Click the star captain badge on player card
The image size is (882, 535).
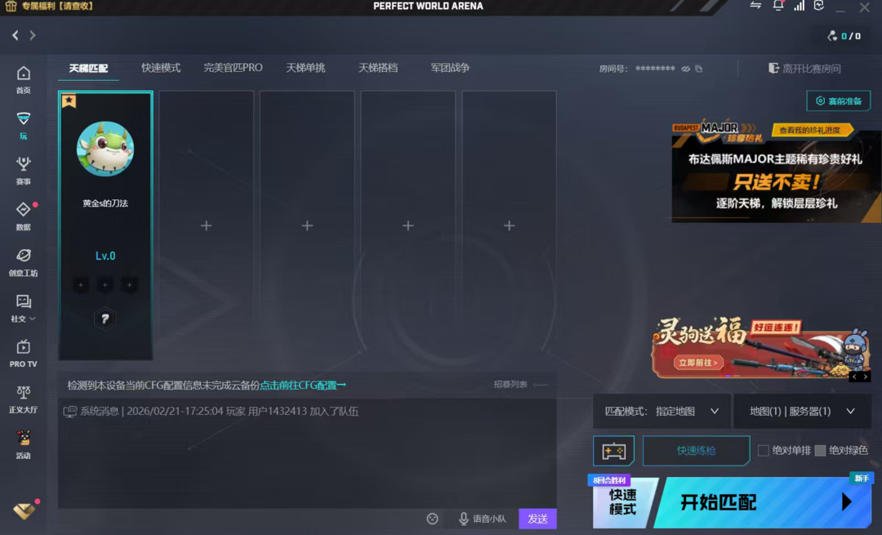coord(69,100)
